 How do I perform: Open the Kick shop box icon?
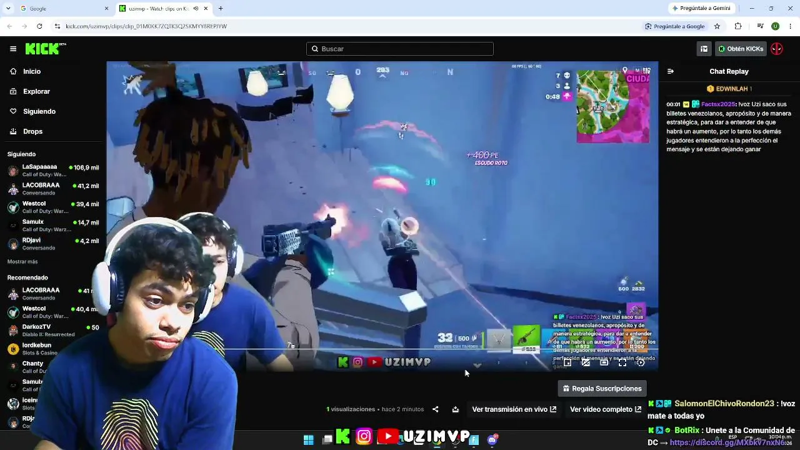(704, 49)
